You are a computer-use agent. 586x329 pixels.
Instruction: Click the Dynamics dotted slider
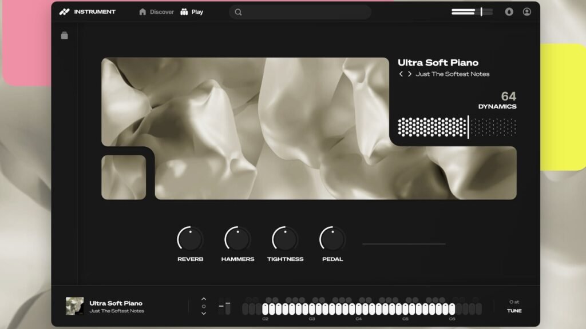[x=457, y=127]
